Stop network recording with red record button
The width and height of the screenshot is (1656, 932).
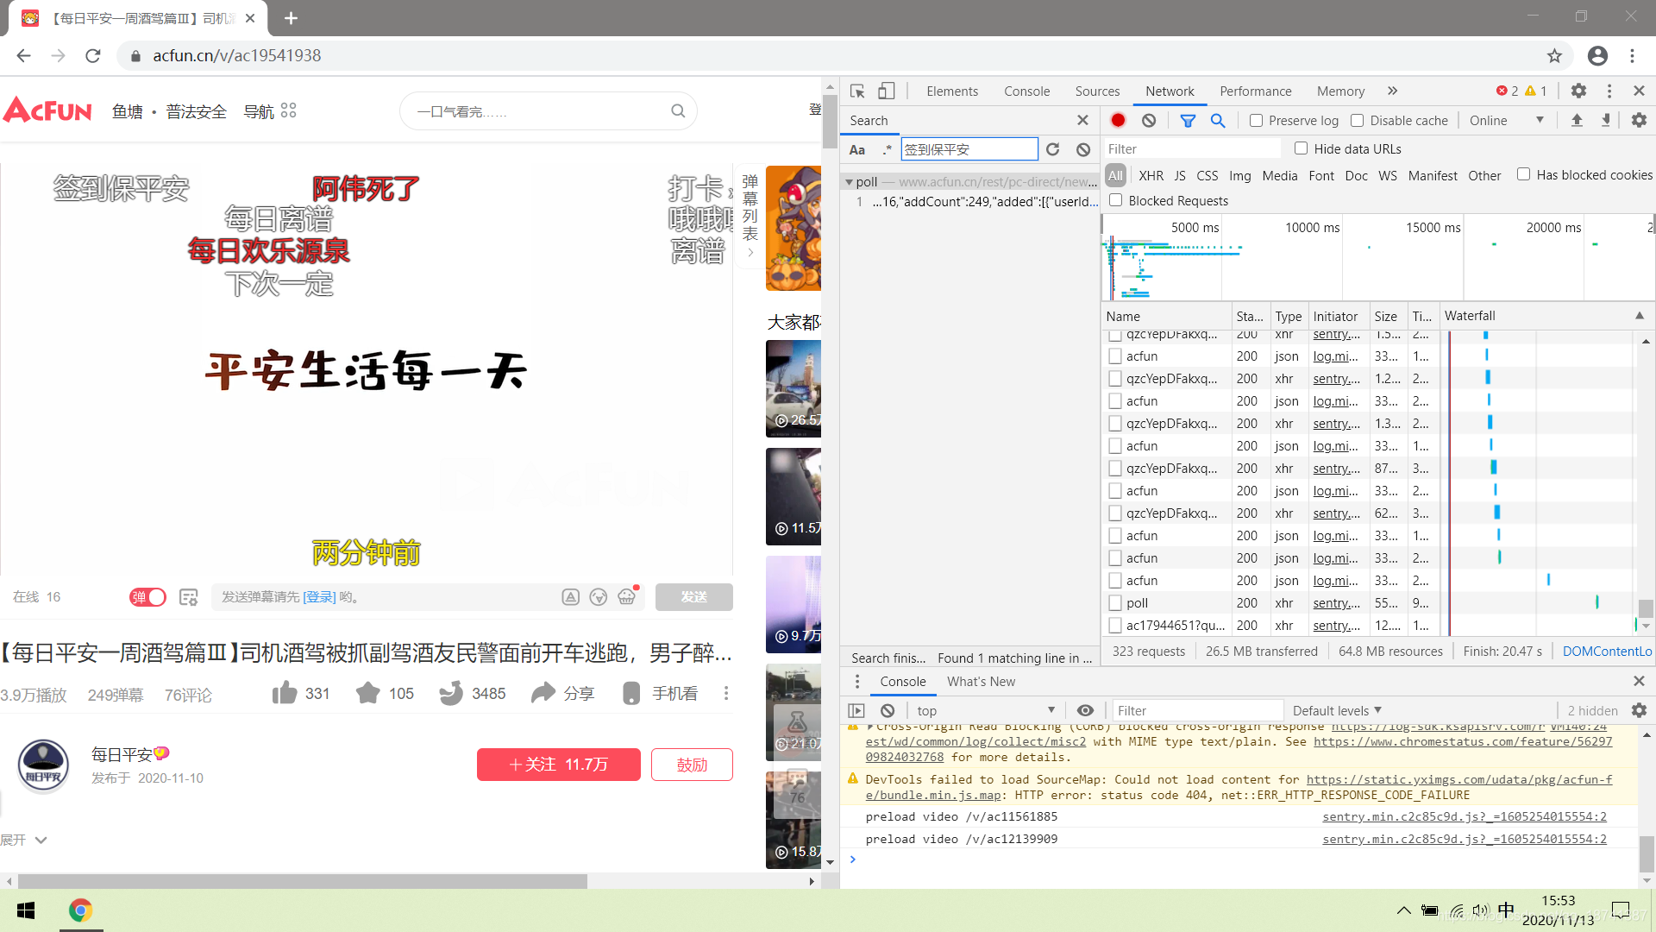(x=1119, y=120)
